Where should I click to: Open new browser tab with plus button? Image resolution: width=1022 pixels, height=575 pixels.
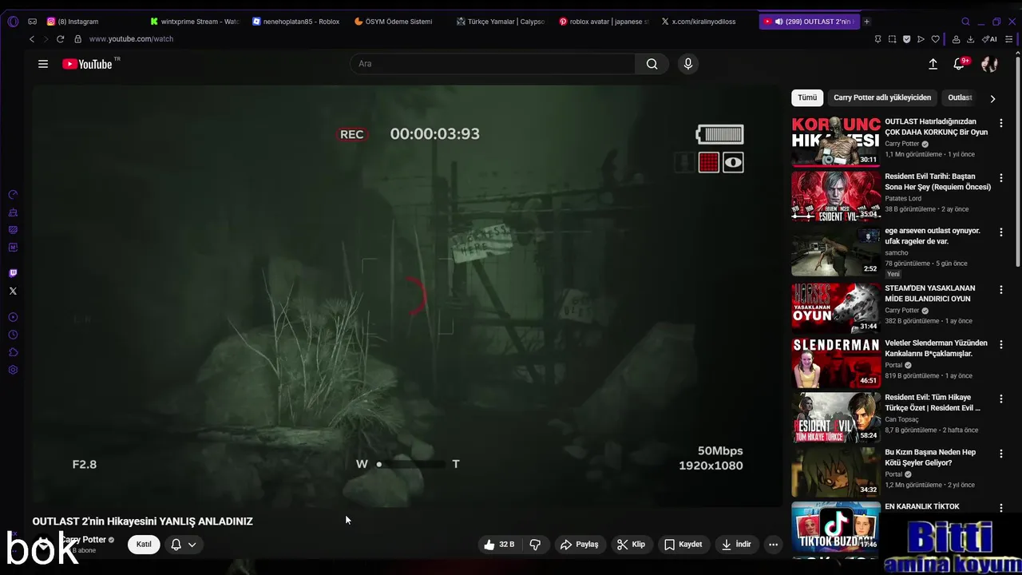867,22
